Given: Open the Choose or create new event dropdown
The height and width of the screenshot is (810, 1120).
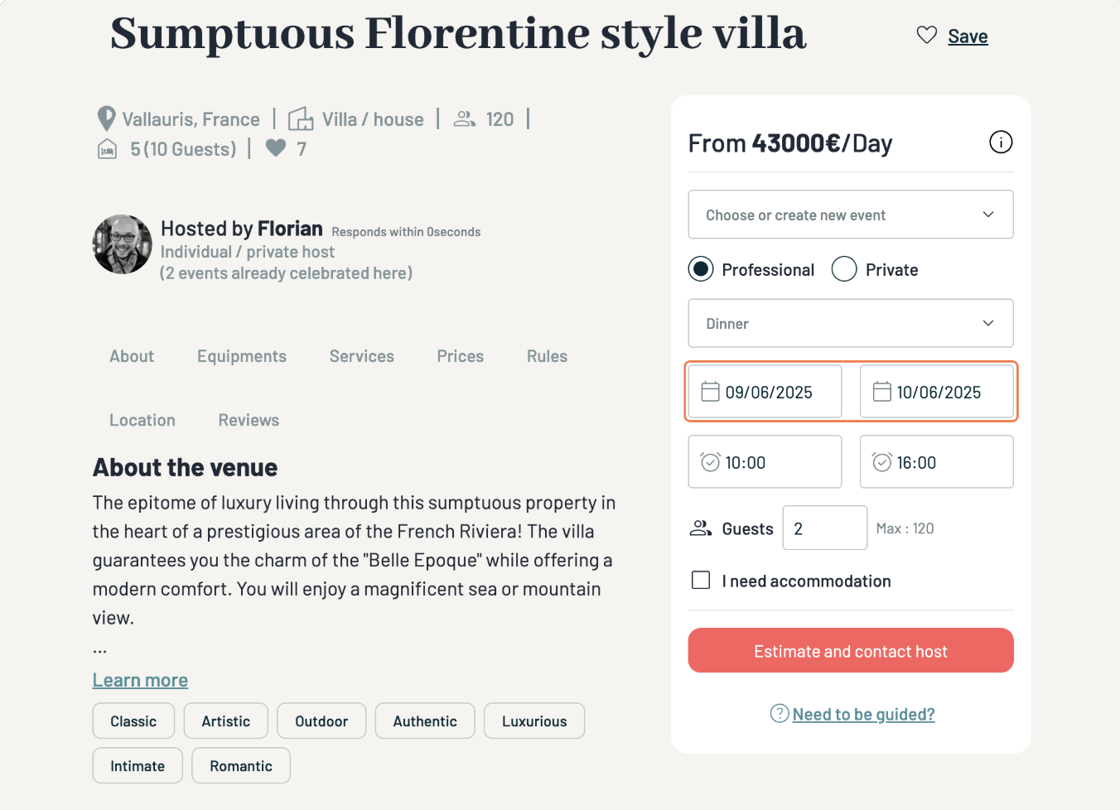Looking at the screenshot, I should click(x=850, y=215).
